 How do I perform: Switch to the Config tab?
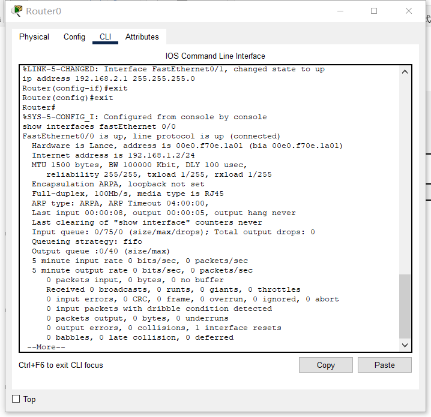click(x=74, y=37)
